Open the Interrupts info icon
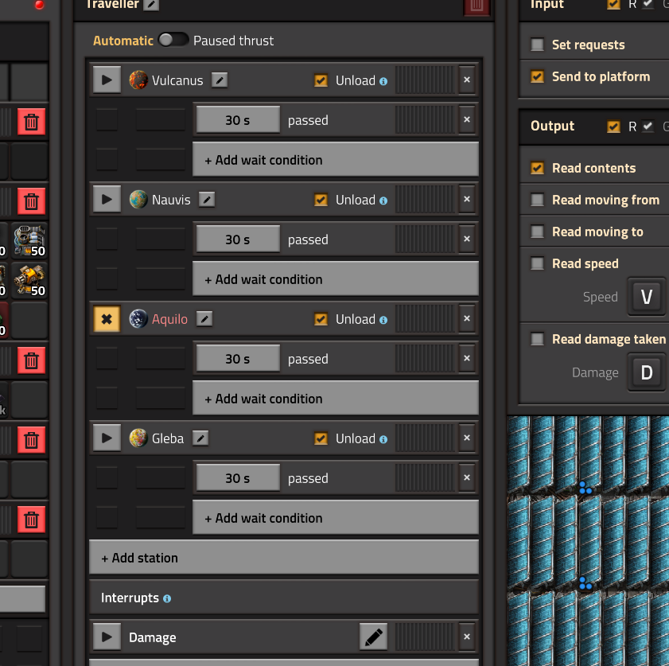 (167, 598)
